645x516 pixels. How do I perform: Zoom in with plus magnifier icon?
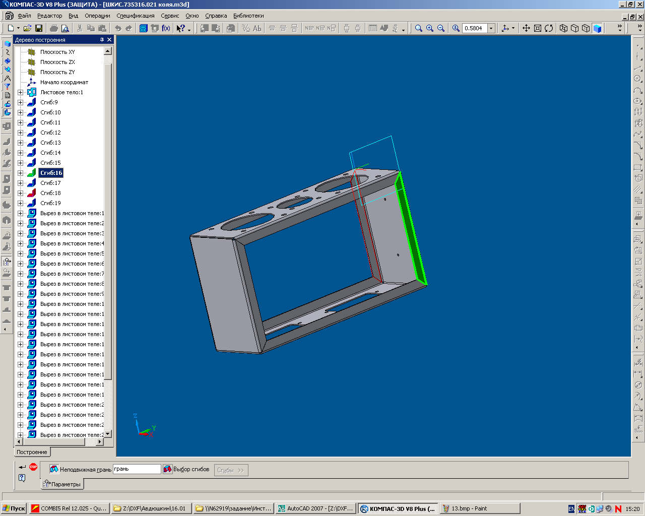click(430, 28)
